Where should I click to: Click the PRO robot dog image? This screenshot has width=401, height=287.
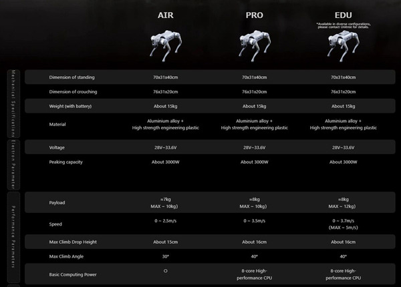(x=255, y=47)
